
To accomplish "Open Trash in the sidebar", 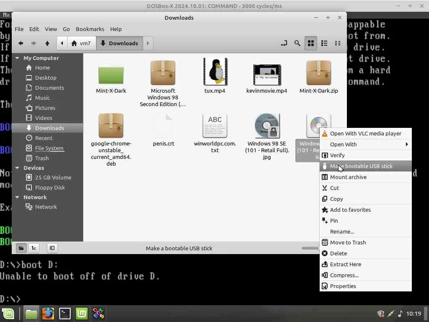I will click(x=47, y=158).
